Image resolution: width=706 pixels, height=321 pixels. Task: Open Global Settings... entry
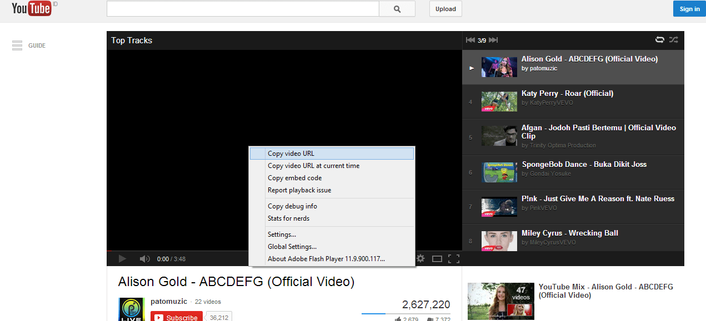332,247
